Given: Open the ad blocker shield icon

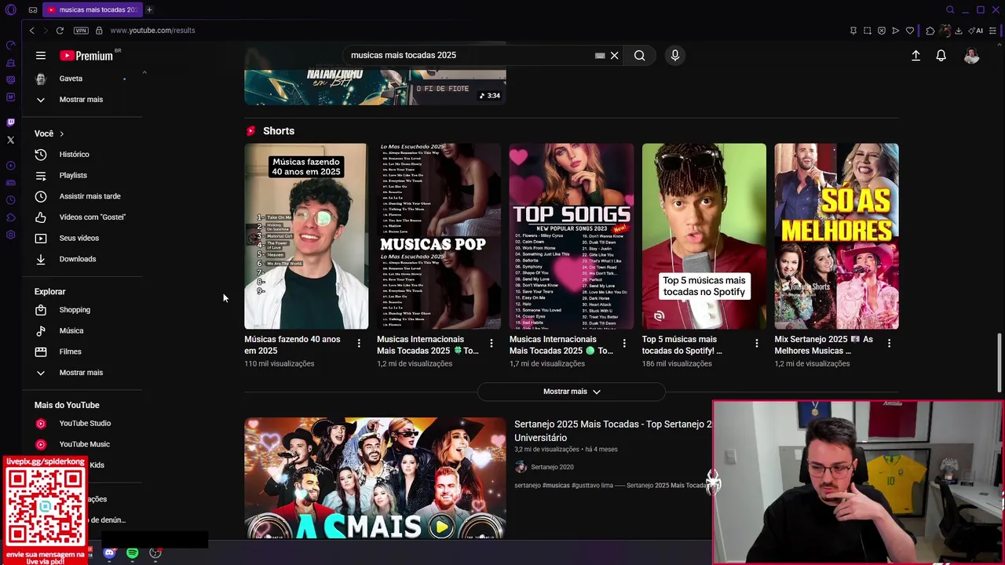Looking at the screenshot, I should [x=882, y=31].
